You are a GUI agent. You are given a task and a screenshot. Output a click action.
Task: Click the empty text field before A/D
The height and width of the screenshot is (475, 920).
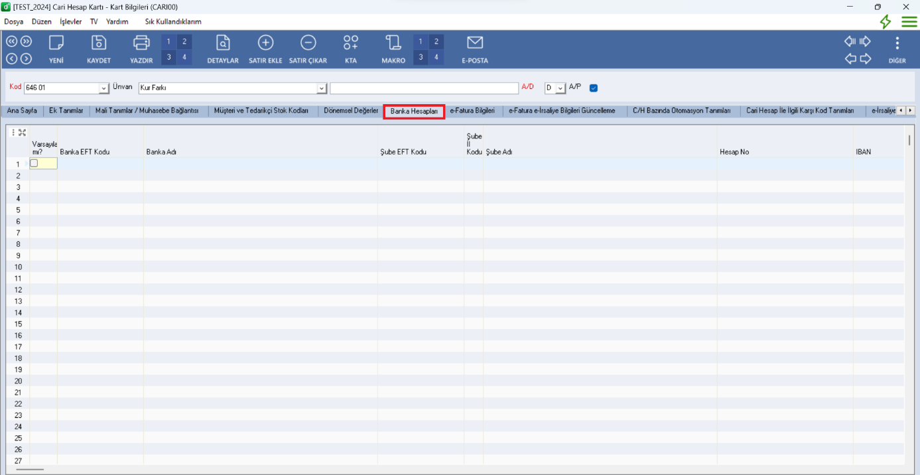click(x=424, y=88)
